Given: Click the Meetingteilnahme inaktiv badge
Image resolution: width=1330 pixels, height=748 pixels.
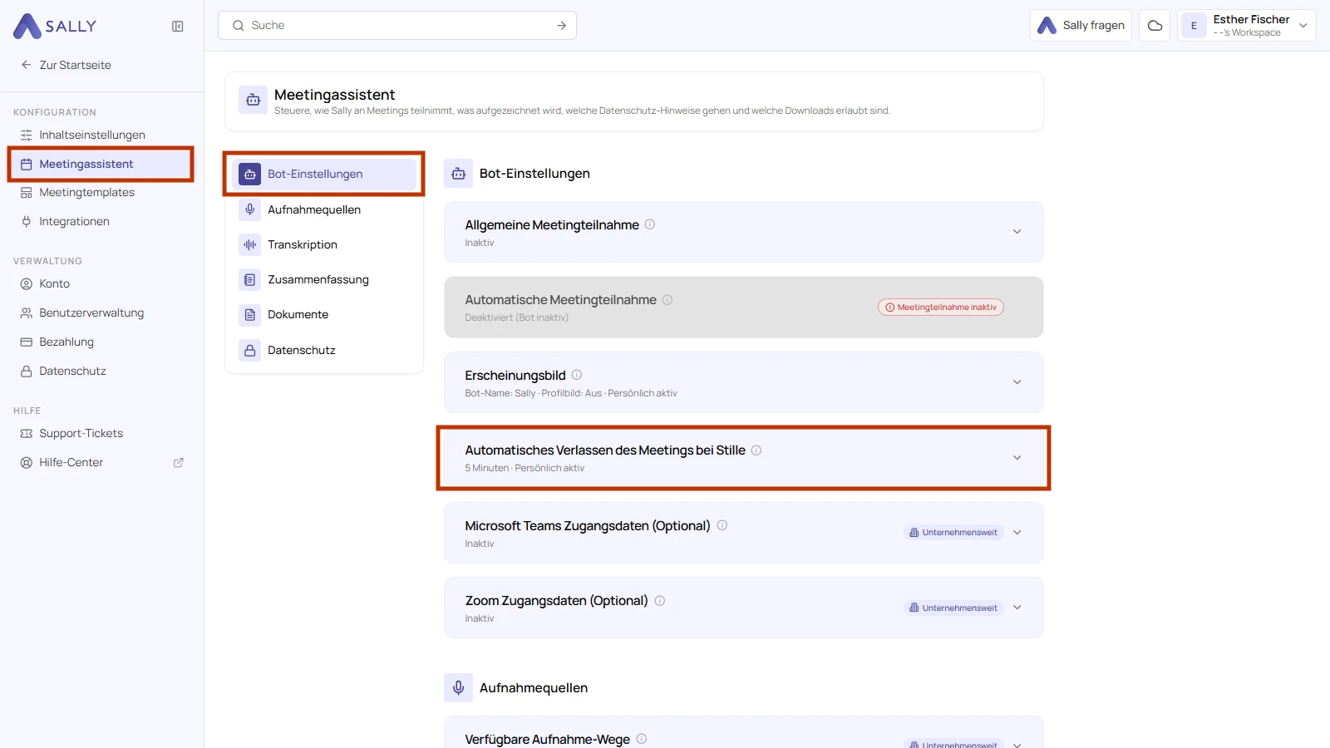Looking at the screenshot, I should 941,308.
